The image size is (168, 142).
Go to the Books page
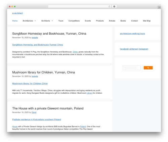123,21
